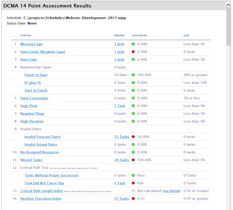Viewport: 233px width, 210px height.
Task: Click the scrollbar up arrow
Action: [229, 4]
